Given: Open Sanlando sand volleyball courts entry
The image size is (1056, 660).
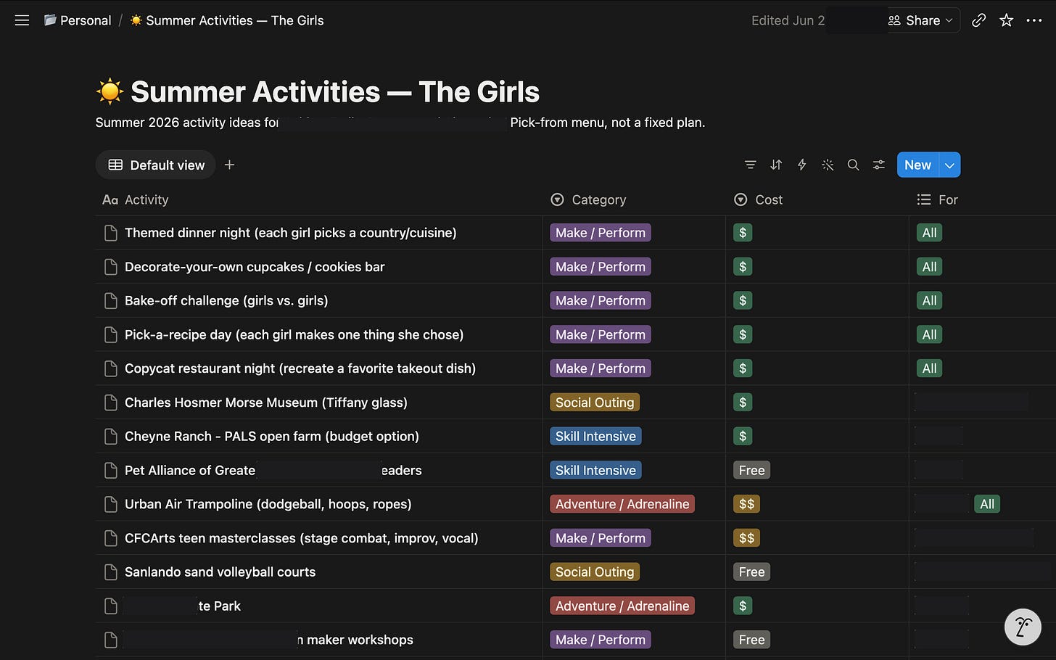Looking at the screenshot, I should (220, 572).
